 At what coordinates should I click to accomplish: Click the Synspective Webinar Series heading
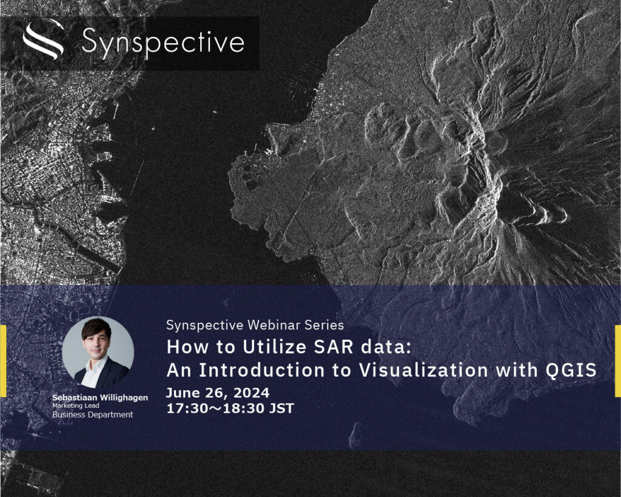coord(255,325)
